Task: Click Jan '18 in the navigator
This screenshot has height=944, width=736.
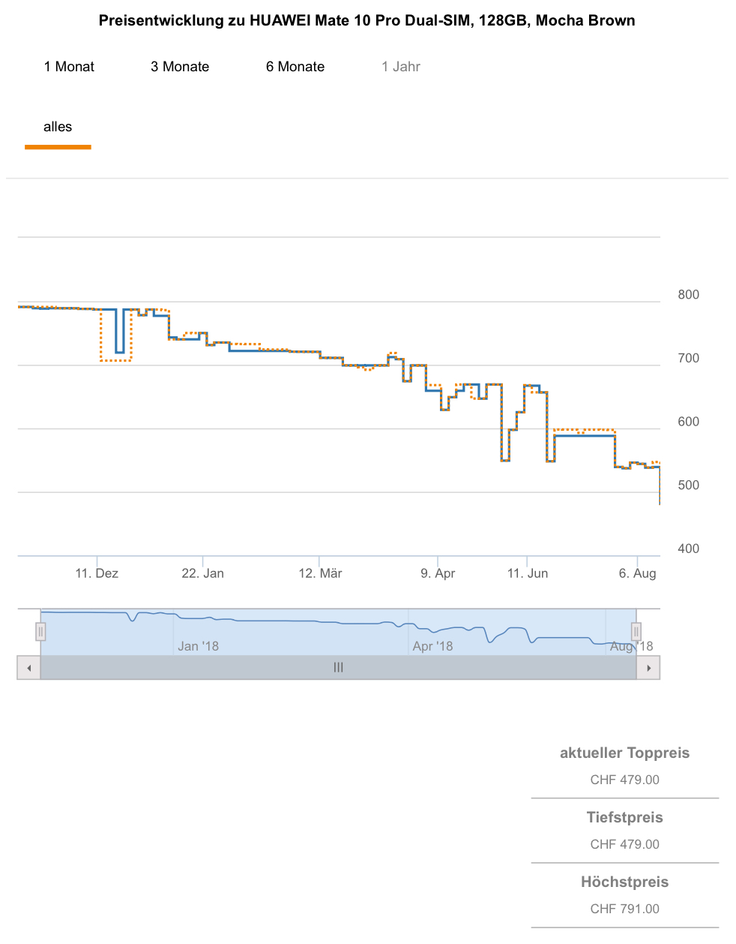Action: tap(198, 646)
